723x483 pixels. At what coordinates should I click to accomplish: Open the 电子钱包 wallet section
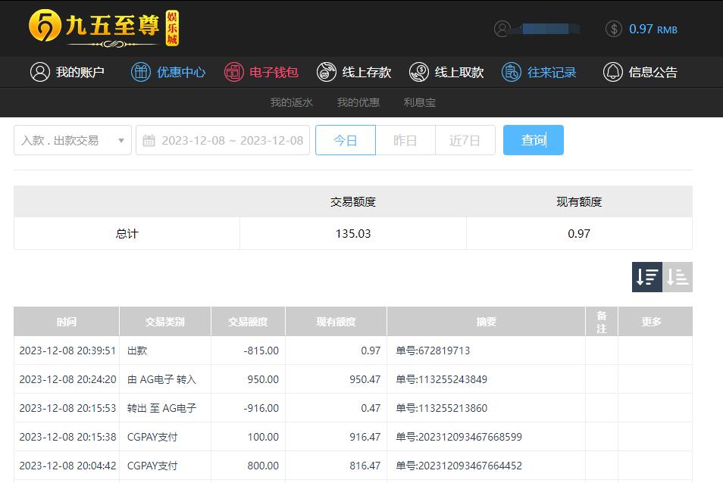[261, 72]
